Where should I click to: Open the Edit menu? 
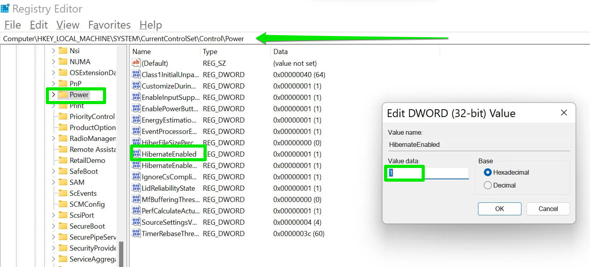tap(38, 25)
